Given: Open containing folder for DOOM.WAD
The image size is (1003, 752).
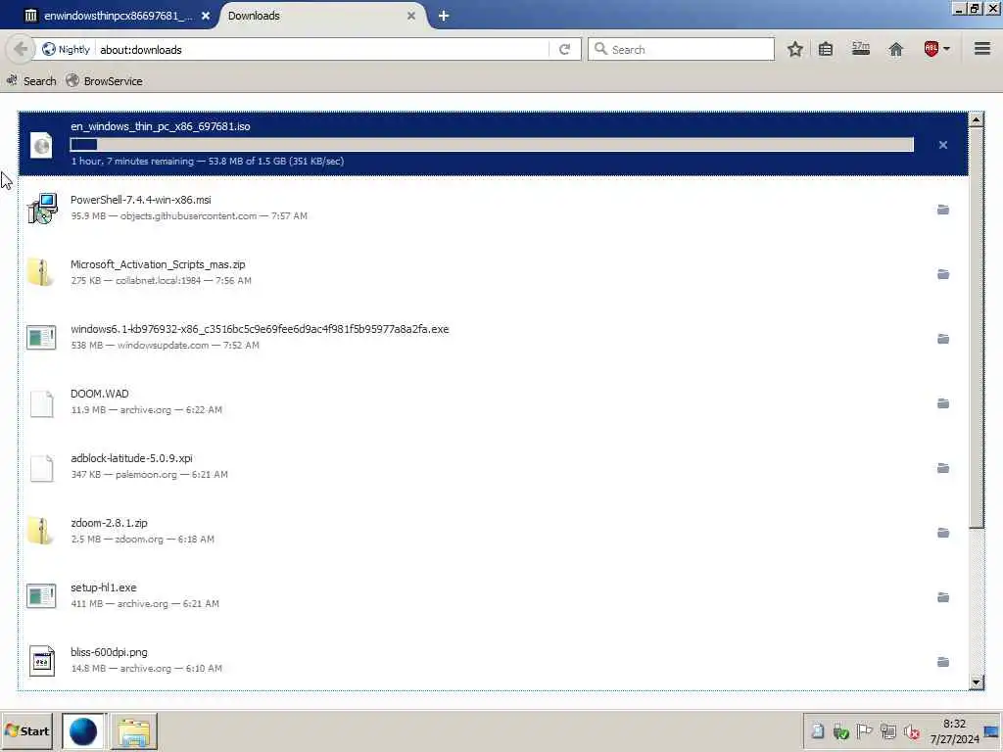Looking at the screenshot, I should point(943,403).
